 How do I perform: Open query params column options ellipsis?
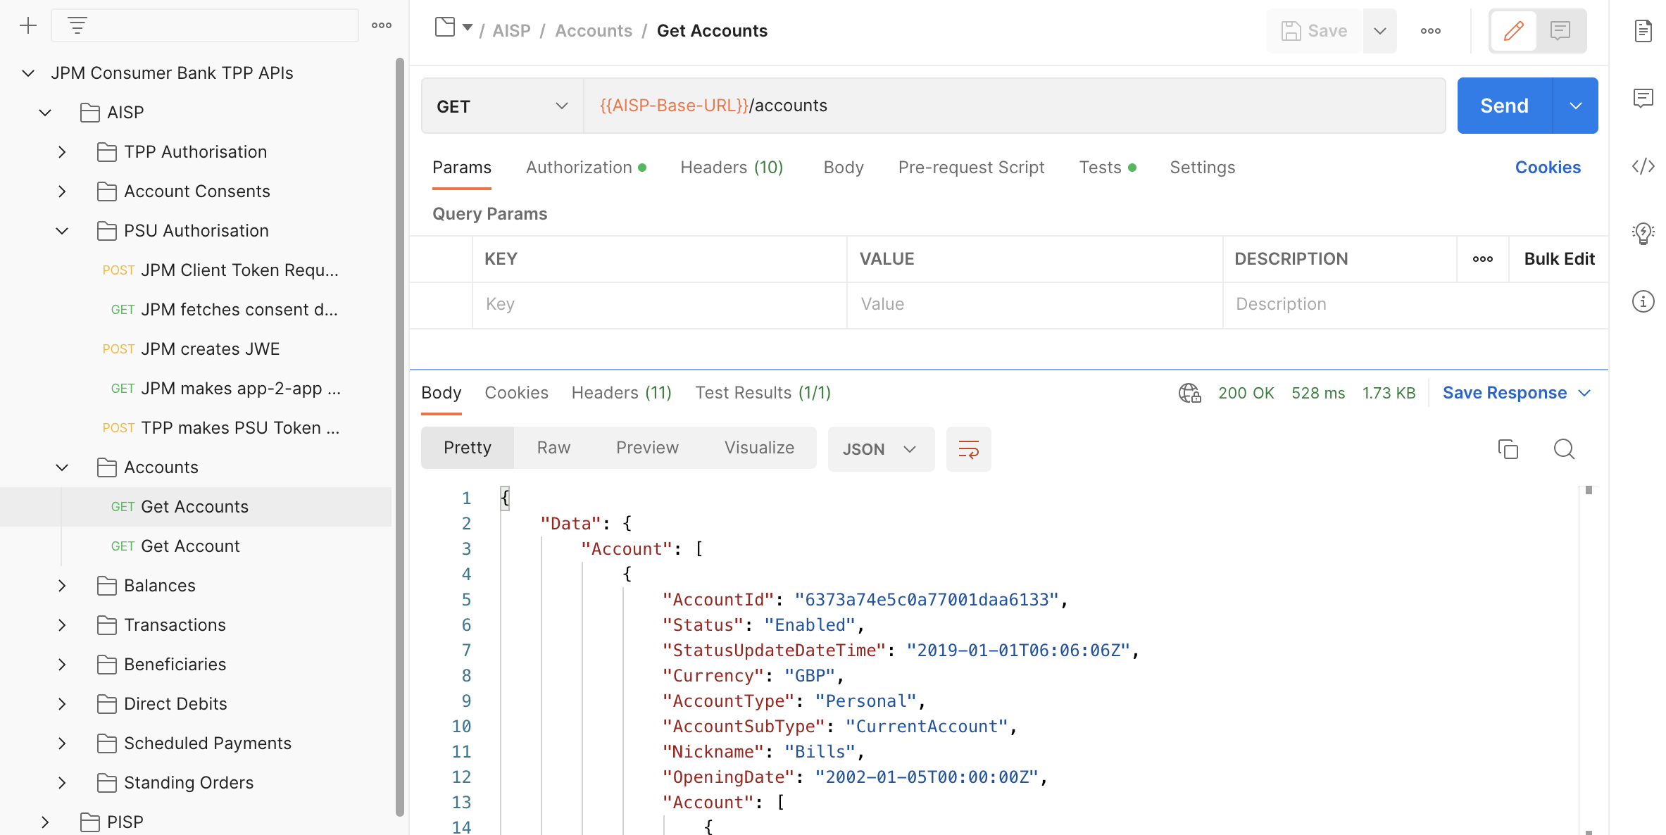pos(1483,259)
